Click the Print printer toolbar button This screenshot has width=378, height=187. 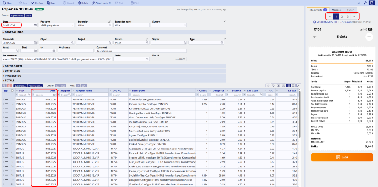click(135, 3)
